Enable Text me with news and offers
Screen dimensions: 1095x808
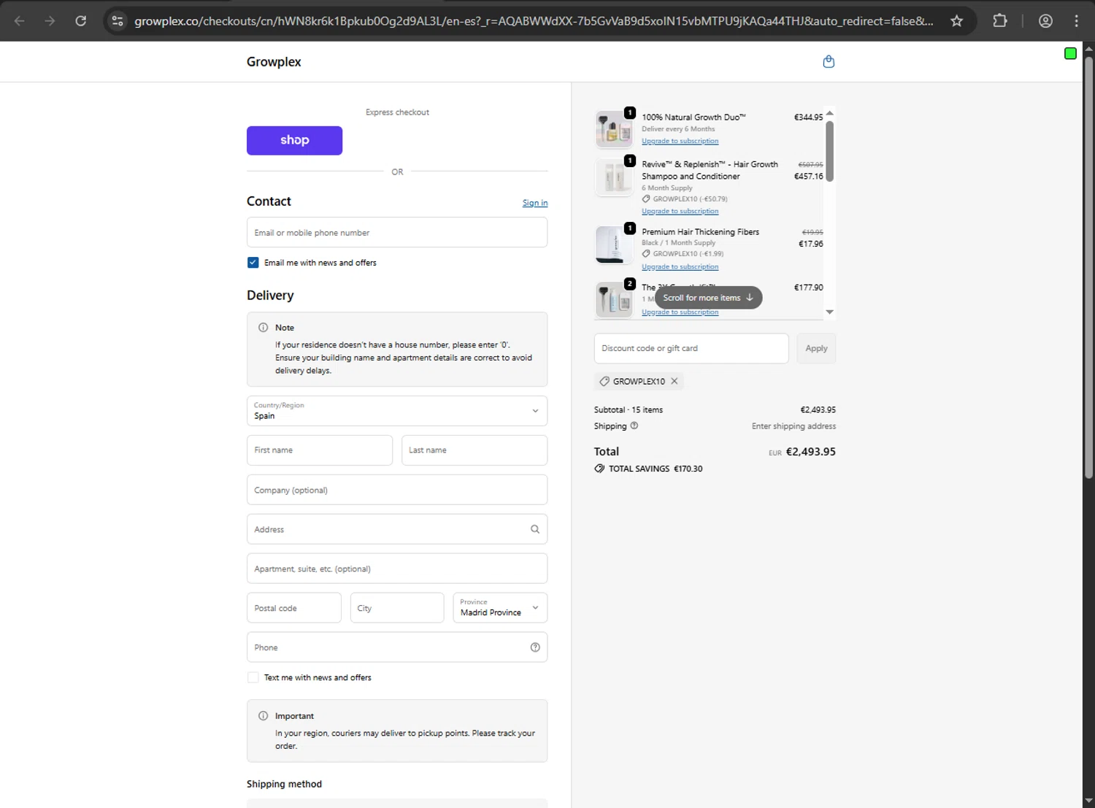click(x=253, y=677)
